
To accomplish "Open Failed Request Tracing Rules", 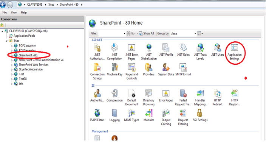I will (183, 98).
